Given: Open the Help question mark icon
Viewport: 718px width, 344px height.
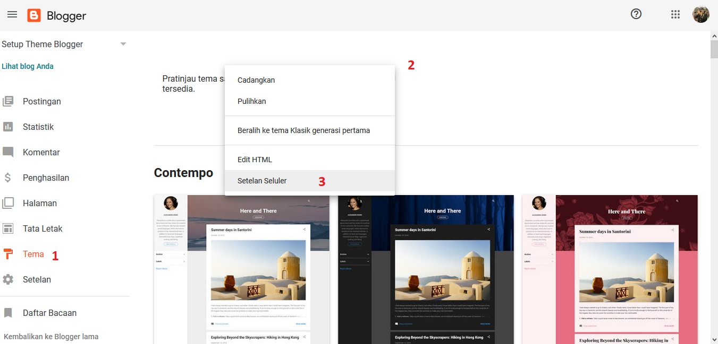Looking at the screenshot, I should click(636, 14).
